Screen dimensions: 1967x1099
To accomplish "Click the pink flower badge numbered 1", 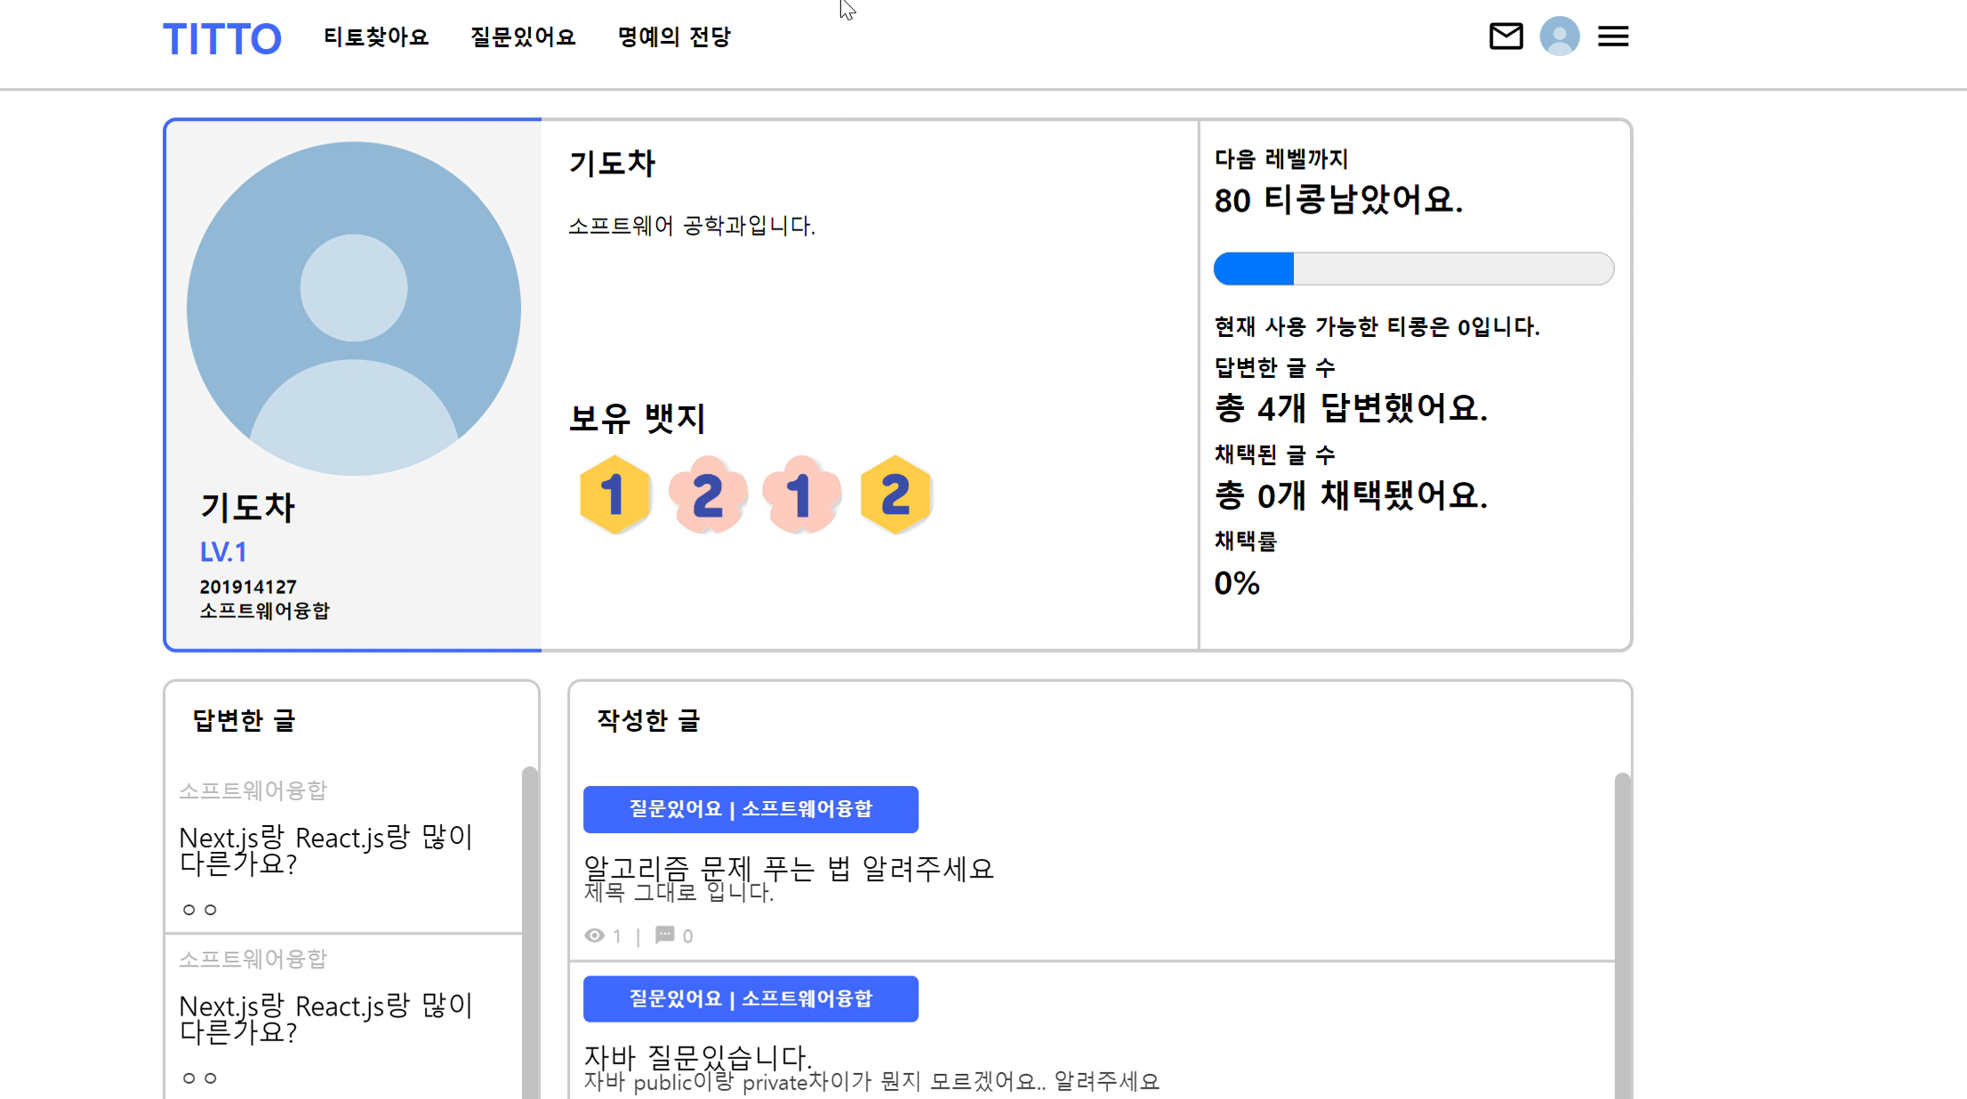I will (801, 494).
